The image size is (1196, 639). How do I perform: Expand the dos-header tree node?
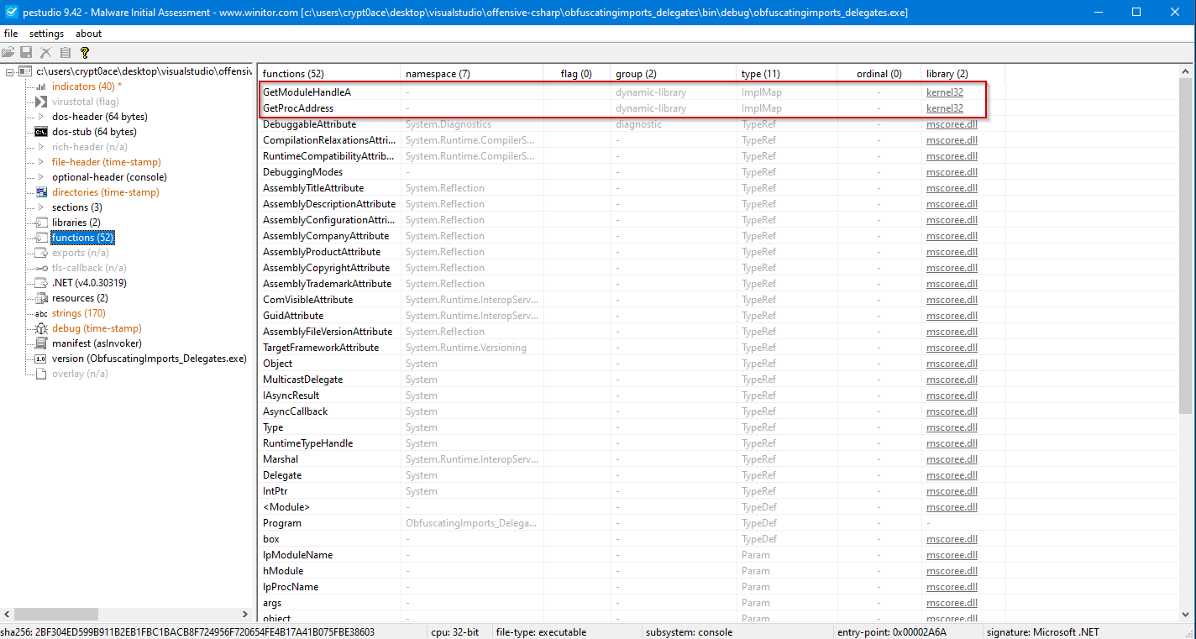[41, 117]
